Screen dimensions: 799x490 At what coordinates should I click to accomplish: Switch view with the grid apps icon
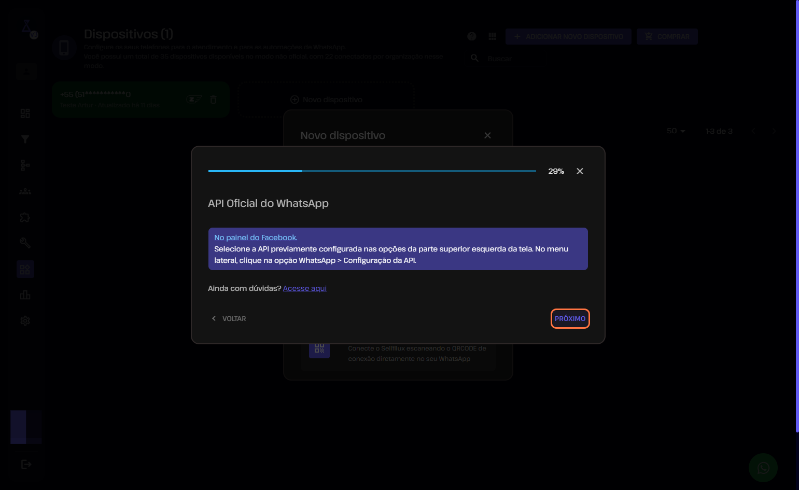pyautogui.click(x=492, y=36)
